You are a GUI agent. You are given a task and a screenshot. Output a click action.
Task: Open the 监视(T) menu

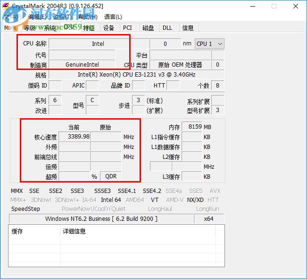[62, 17]
